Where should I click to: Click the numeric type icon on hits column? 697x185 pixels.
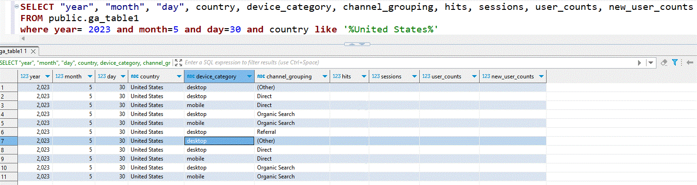point(337,77)
